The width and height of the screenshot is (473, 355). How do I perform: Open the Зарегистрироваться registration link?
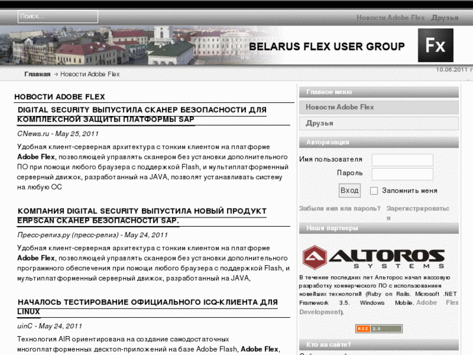click(x=418, y=213)
